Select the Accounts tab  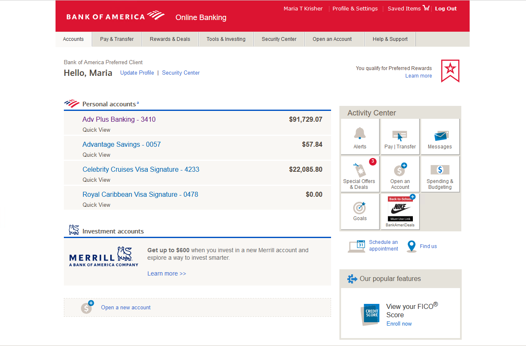73,39
